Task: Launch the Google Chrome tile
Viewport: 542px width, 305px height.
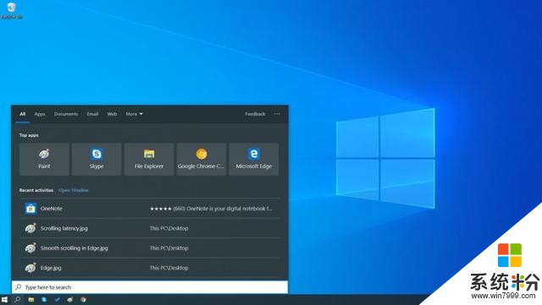Action: pyautogui.click(x=202, y=160)
